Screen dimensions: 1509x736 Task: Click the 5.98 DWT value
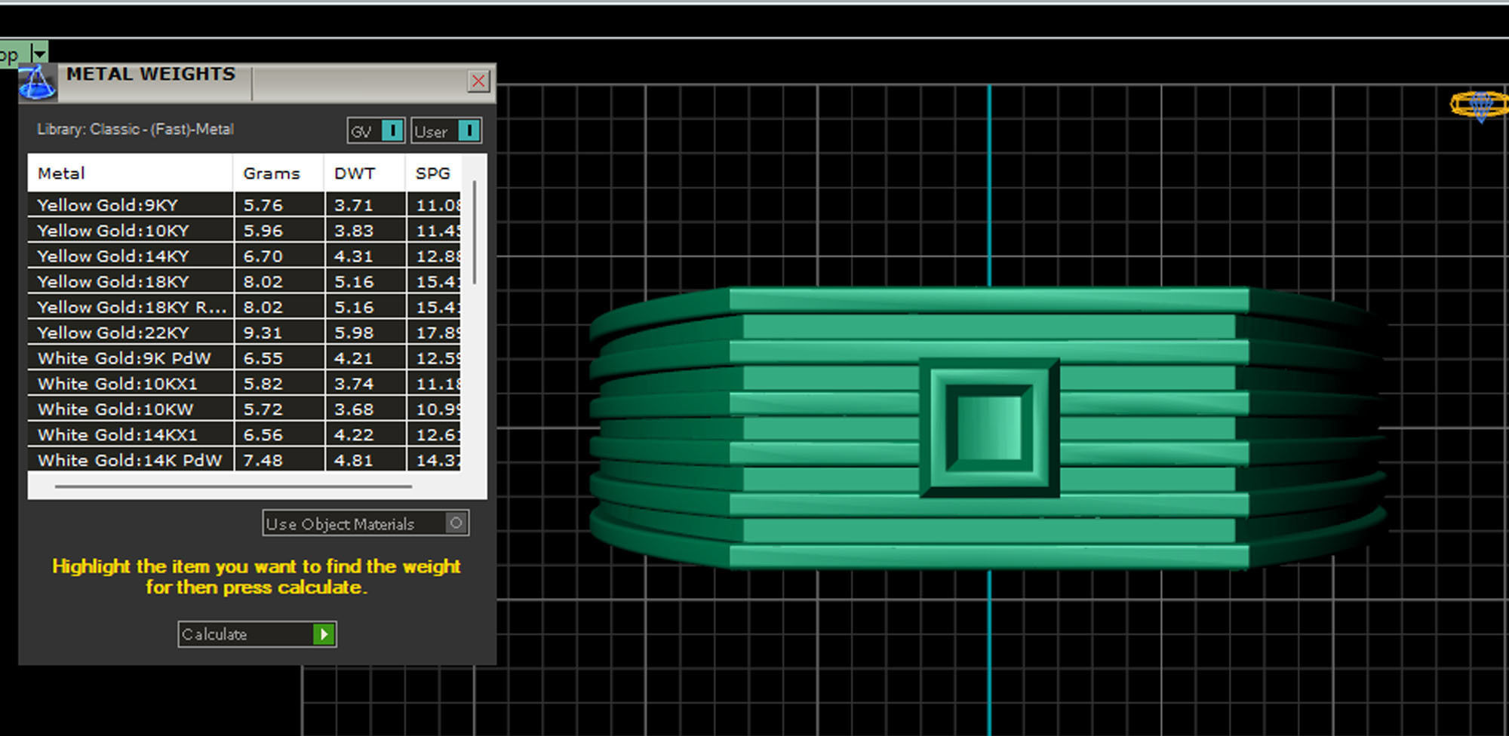coord(354,333)
